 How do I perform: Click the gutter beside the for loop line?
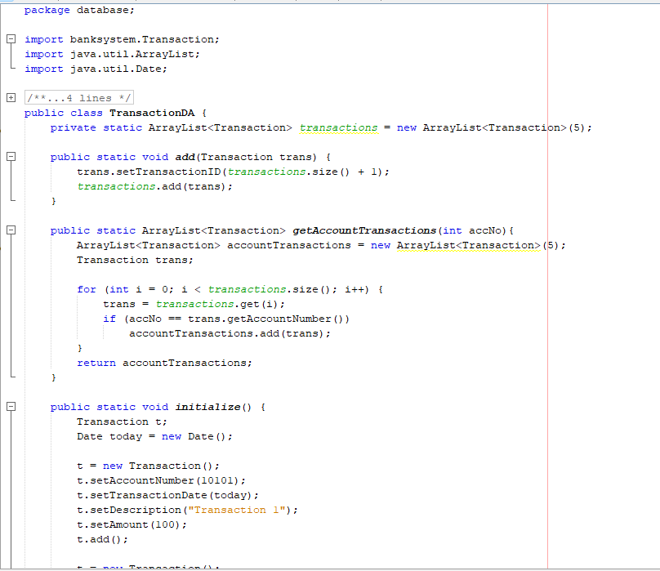coord(9,288)
